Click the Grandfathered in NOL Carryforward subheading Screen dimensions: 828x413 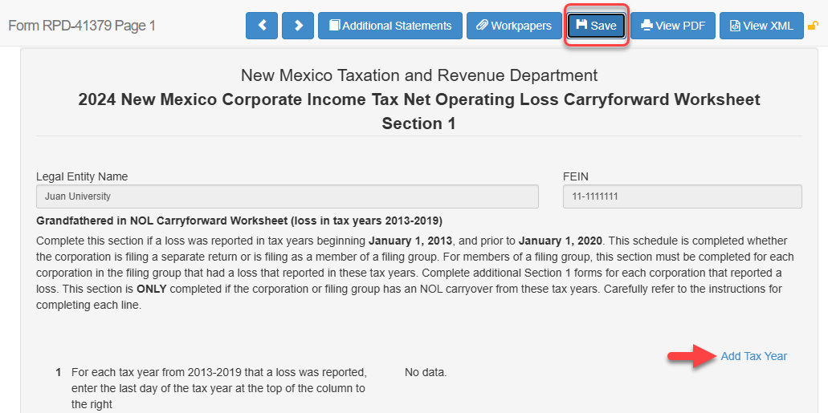(239, 221)
